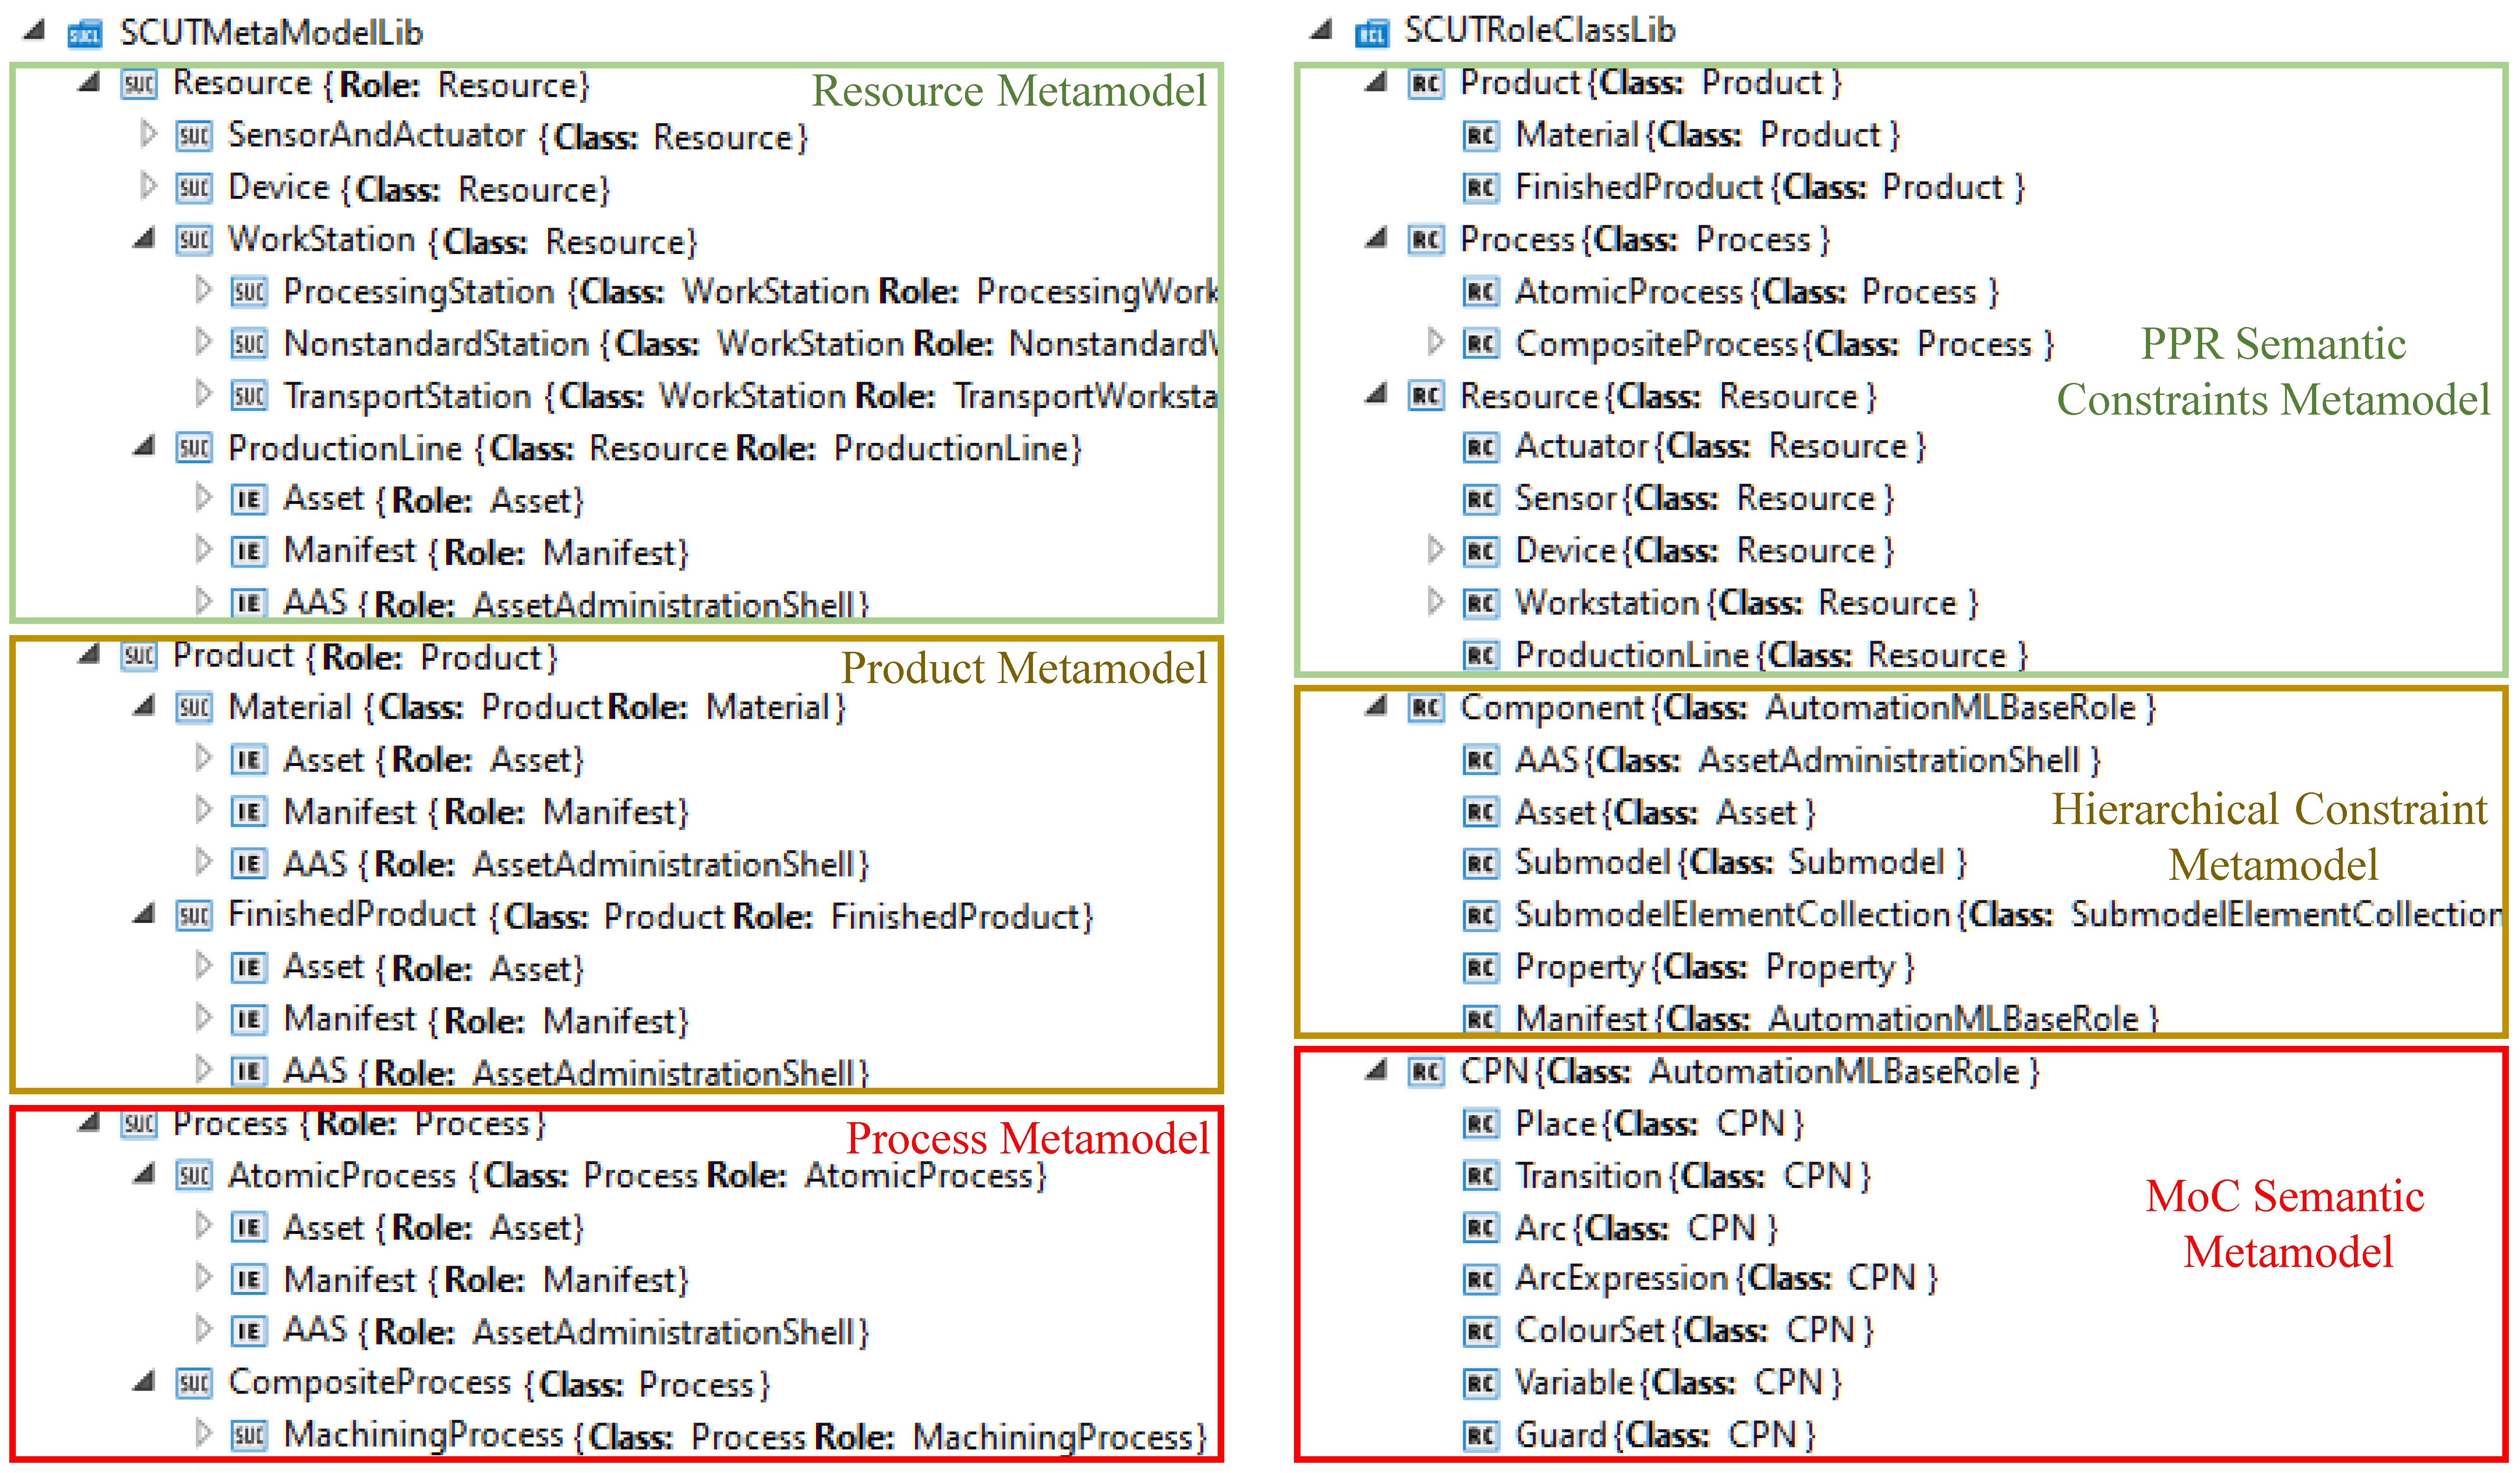Image resolution: width=2520 pixels, height=1473 pixels.
Task: Collapse the SCUTMetaModelLib root node
Action: pyautogui.click(x=35, y=30)
